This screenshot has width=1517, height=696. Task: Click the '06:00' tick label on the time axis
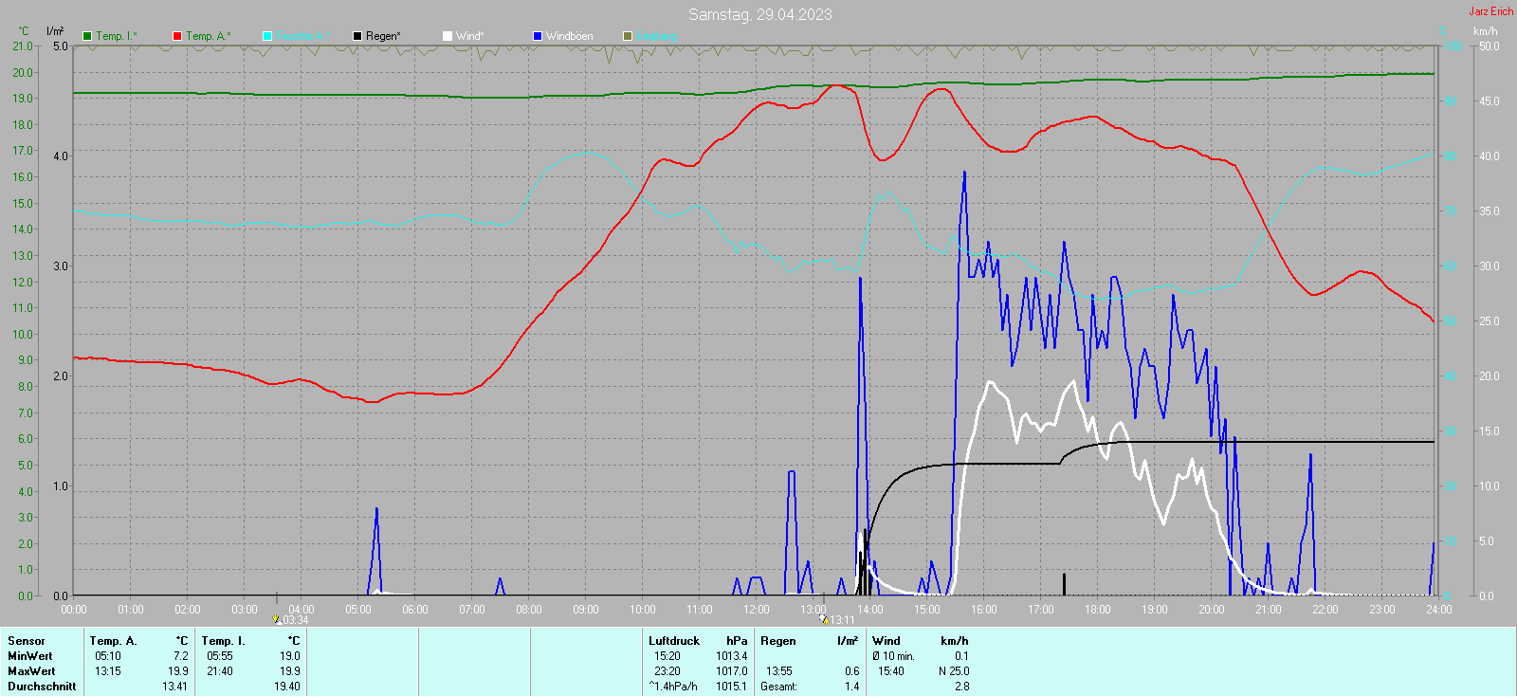tap(415, 610)
